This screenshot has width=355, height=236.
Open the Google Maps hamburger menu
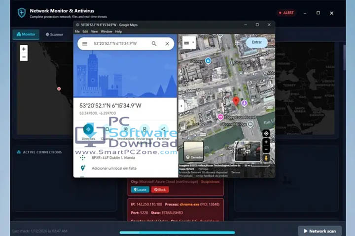pyautogui.click(x=85, y=44)
